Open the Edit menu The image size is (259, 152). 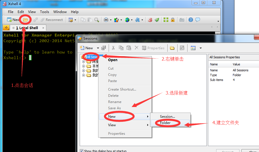pos(21,12)
